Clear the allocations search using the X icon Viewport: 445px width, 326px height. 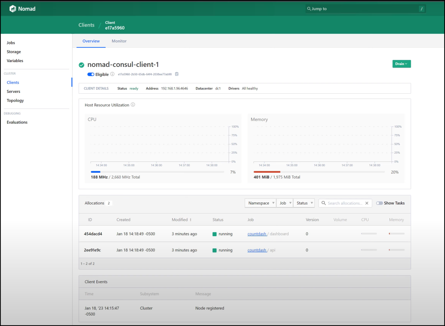pos(366,203)
